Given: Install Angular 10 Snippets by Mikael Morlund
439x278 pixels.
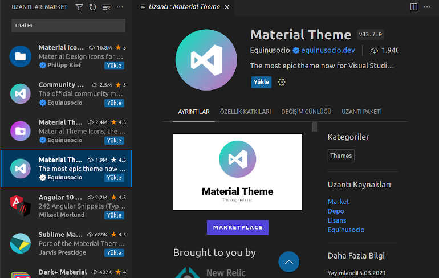Looking at the screenshot, I should [x=114, y=215].
